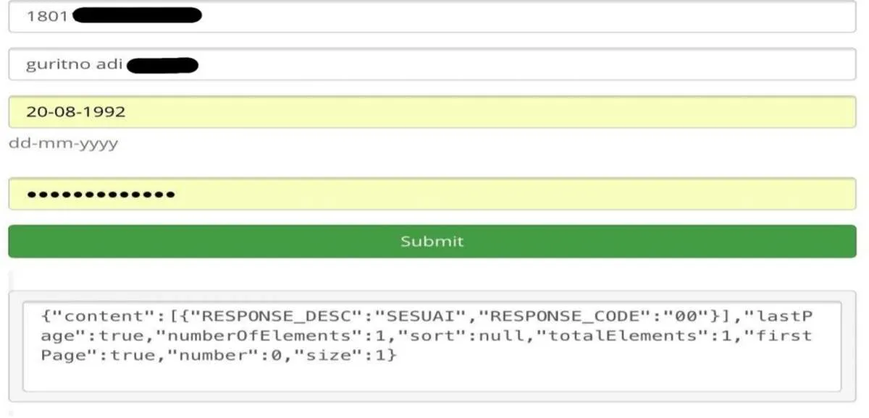This screenshot has width=869, height=418.
Task: Click the "dd-mm-yyyy" format hint text
Action: pyautogui.click(x=63, y=143)
